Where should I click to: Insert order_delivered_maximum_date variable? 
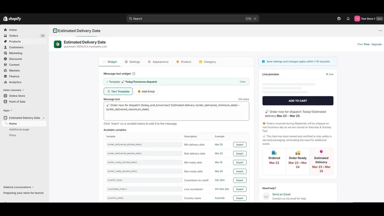[x=240, y=154]
